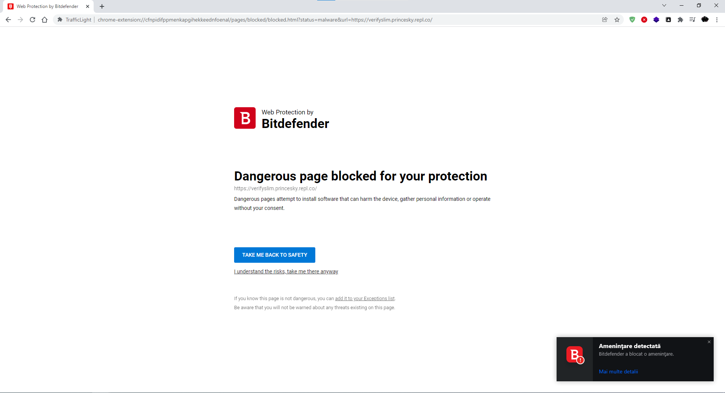Expand the tab search chevron

[x=664, y=6]
